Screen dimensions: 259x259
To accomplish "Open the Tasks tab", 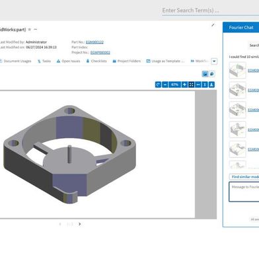I will click(x=44, y=61).
